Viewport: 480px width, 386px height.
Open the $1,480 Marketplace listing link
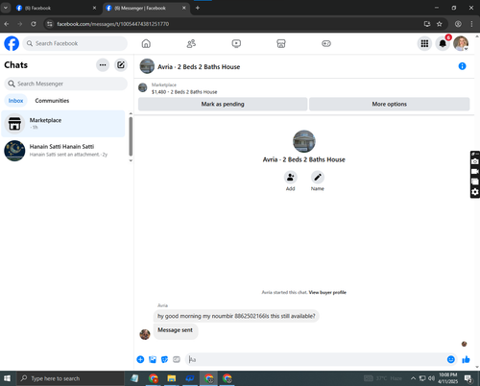[x=184, y=92]
